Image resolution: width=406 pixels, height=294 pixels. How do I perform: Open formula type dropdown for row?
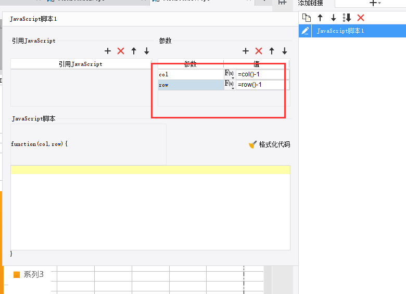230,85
